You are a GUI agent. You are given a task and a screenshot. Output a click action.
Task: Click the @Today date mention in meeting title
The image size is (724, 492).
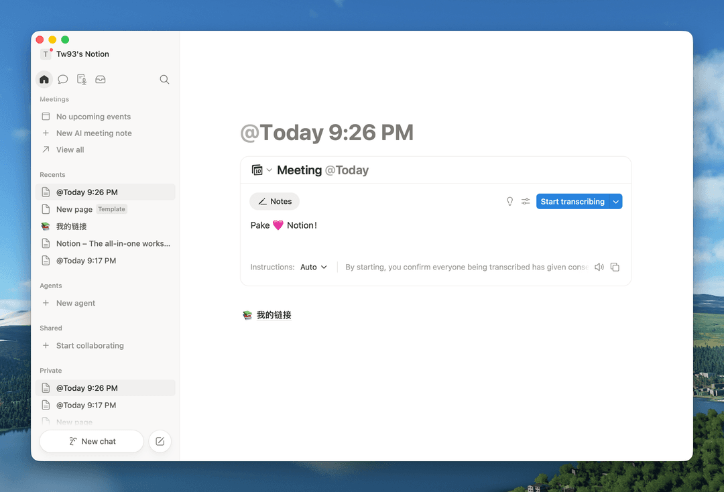pos(347,170)
